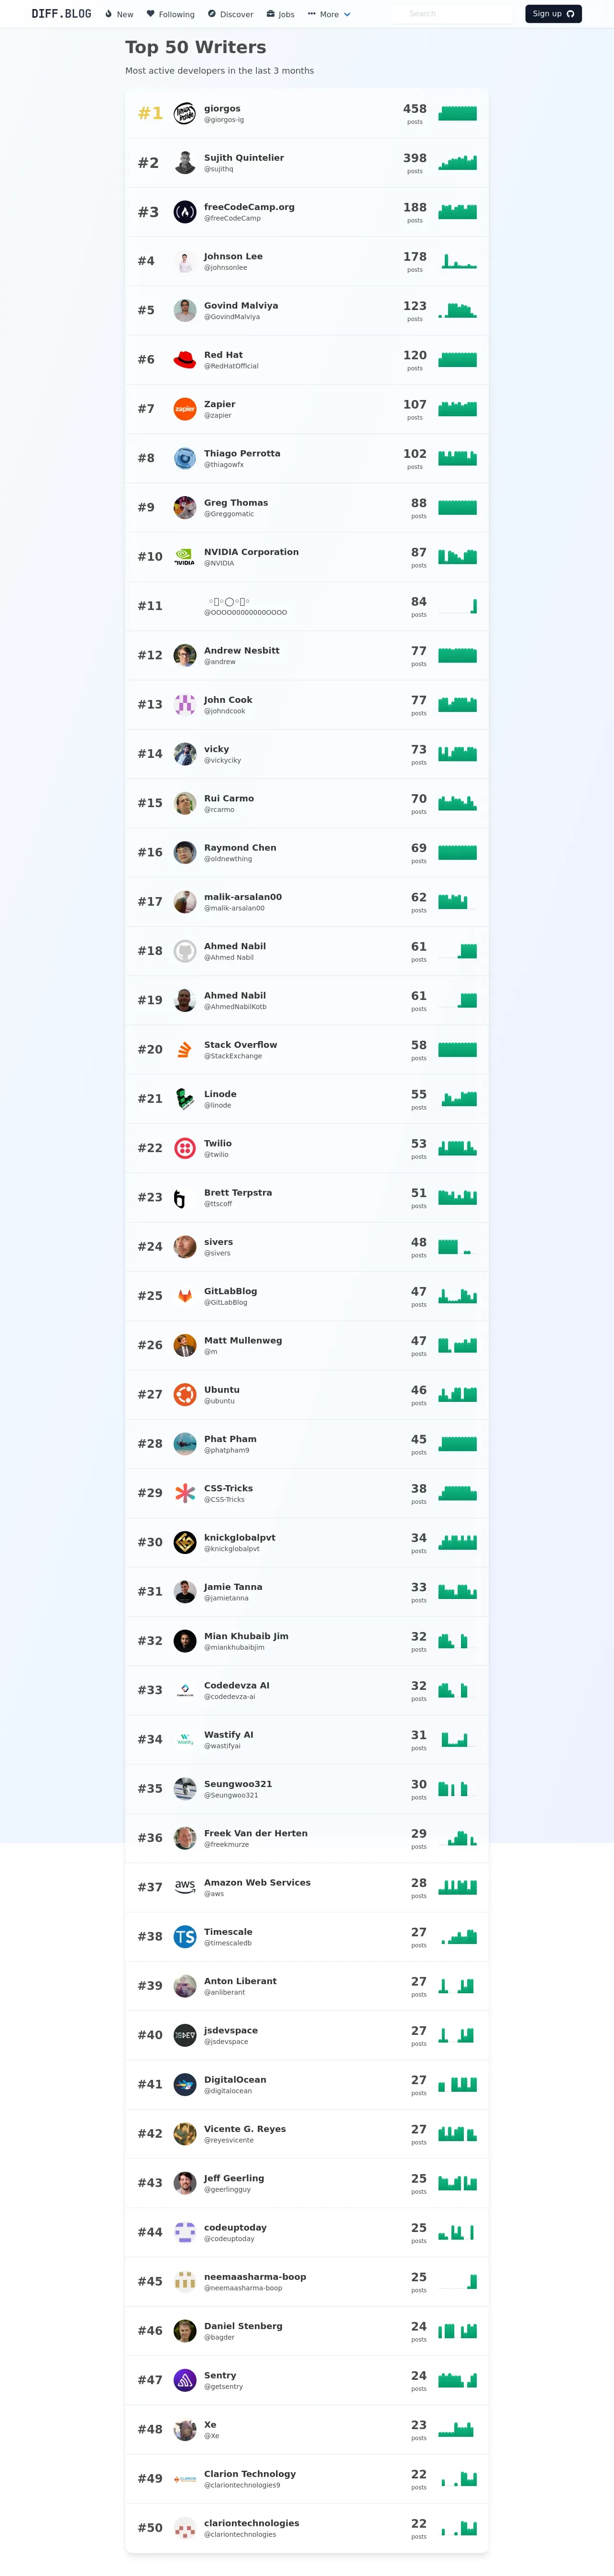Go to the Following feed
The width and height of the screenshot is (614, 2576).
point(170,14)
